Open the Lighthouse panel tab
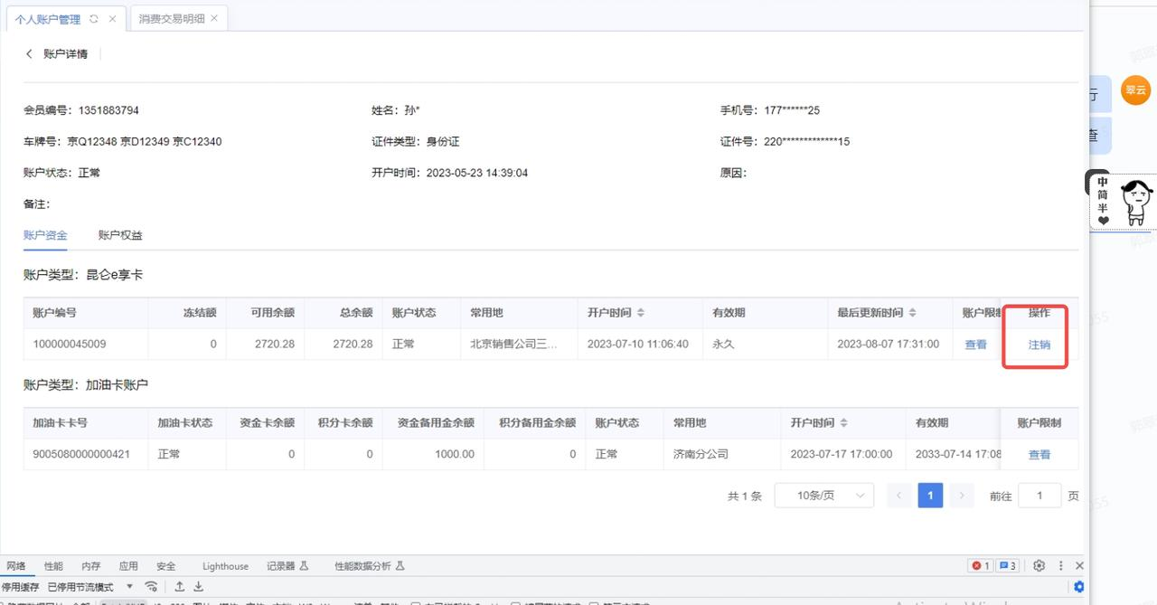The width and height of the screenshot is (1157, 605). coord(225,566)
